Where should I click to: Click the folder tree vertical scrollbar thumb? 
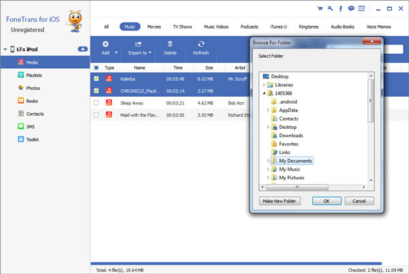coord(371,101)
